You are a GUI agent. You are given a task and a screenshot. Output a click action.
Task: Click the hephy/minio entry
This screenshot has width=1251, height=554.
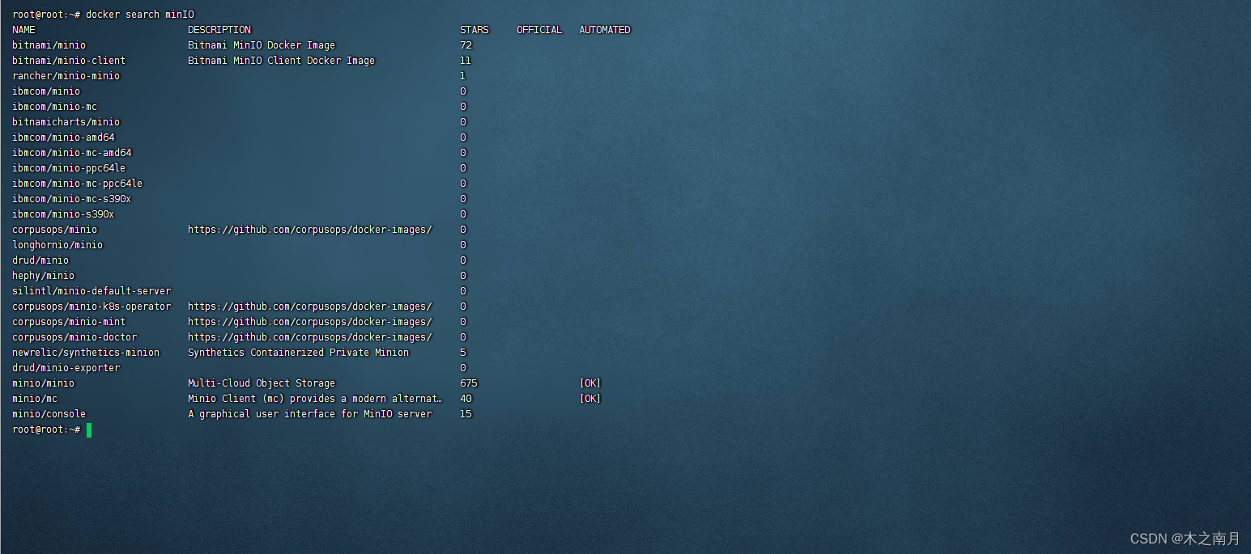[x=43, y=276]
